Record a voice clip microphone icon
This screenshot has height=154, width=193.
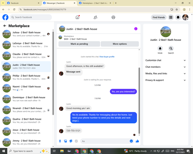60,141
